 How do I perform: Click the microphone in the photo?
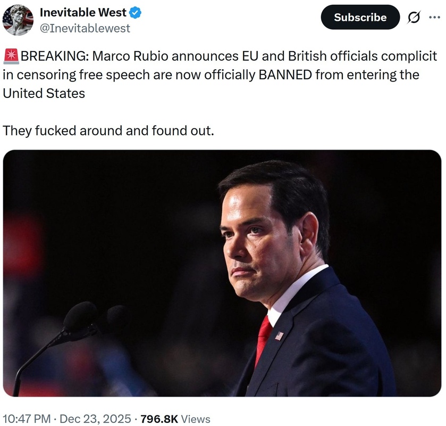click(80, 317)
